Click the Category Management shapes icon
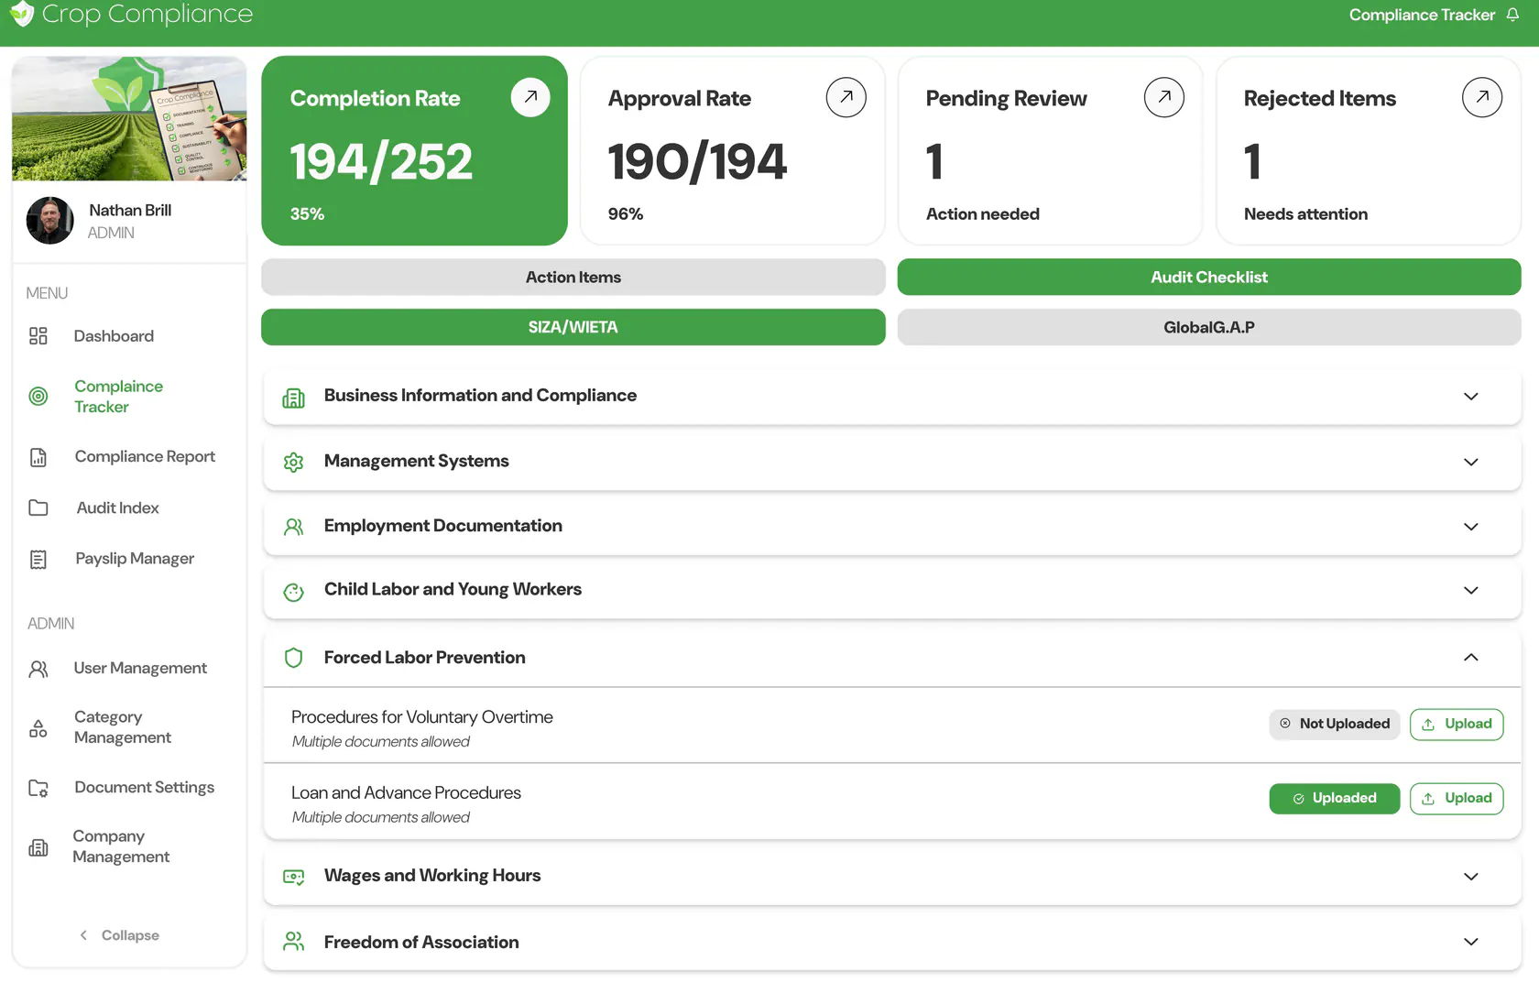The width and height of the screenshot is (1539, 982). [x=38, y=728]
